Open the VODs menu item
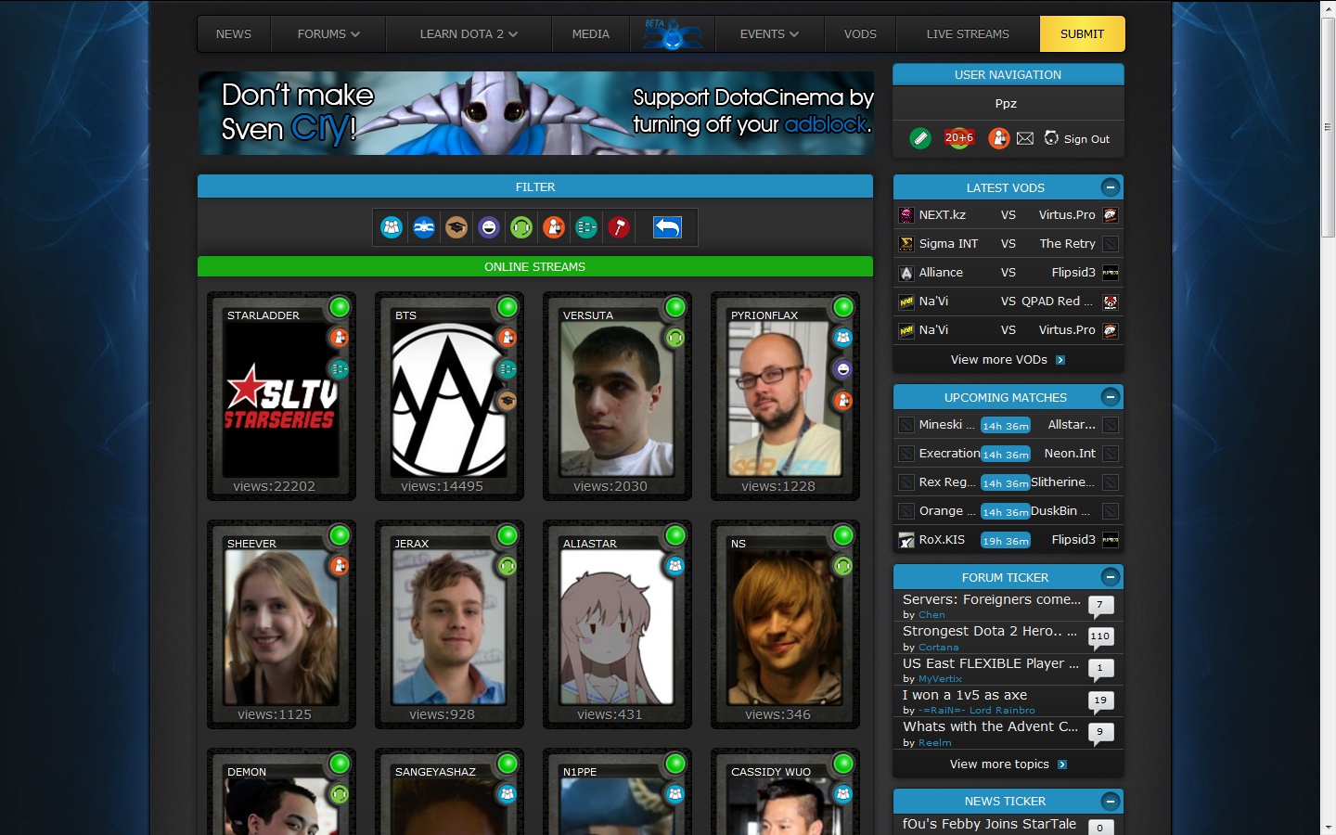The height and width of the screenshot is (835, 1336). click(860, 34)
